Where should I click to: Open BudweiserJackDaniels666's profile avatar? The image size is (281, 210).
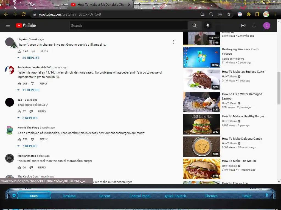point(10,70)
